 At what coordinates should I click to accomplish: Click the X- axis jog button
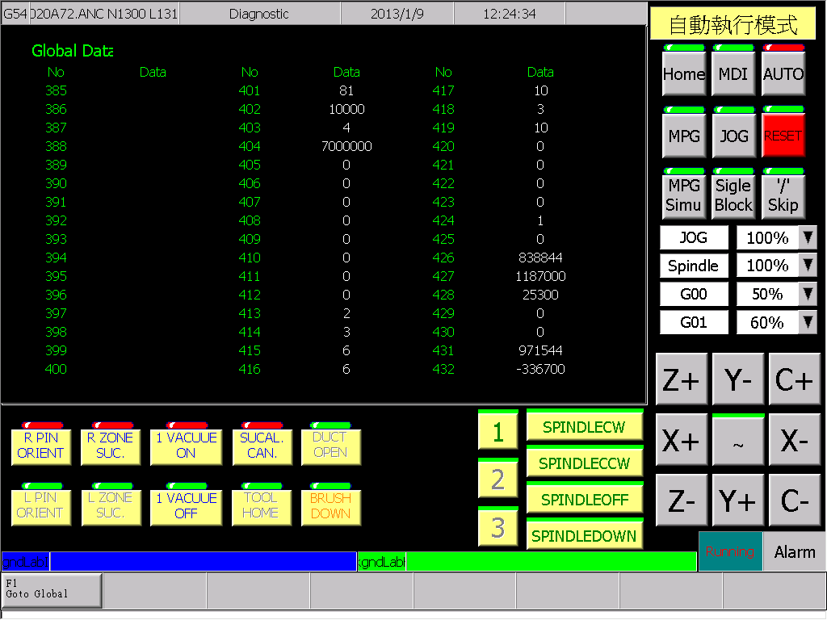795,439
